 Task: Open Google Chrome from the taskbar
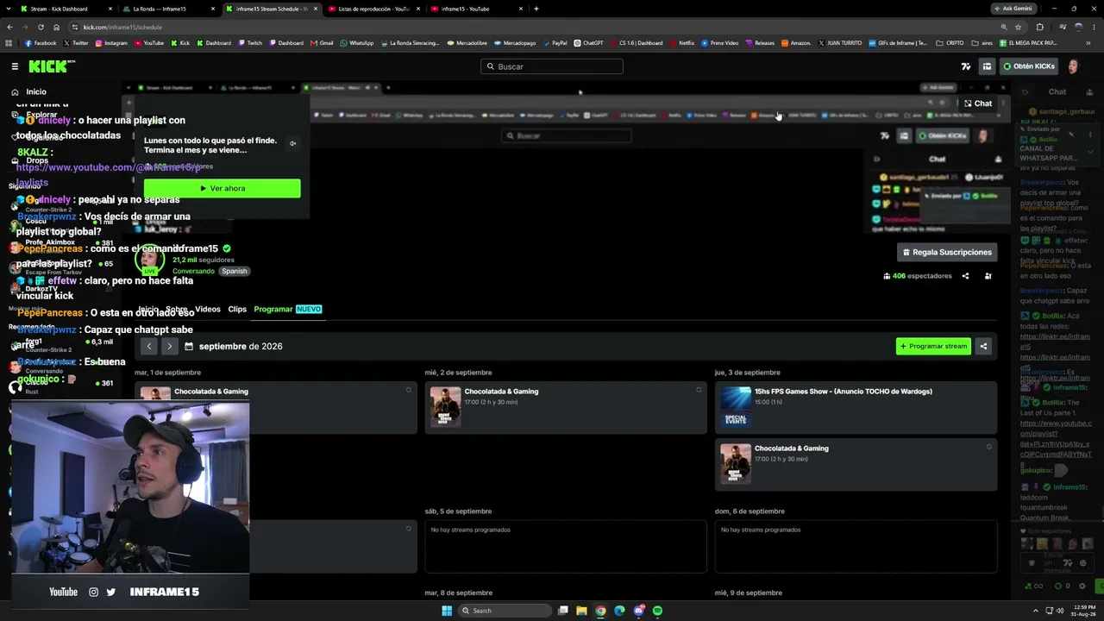click(x=600, y=611)
